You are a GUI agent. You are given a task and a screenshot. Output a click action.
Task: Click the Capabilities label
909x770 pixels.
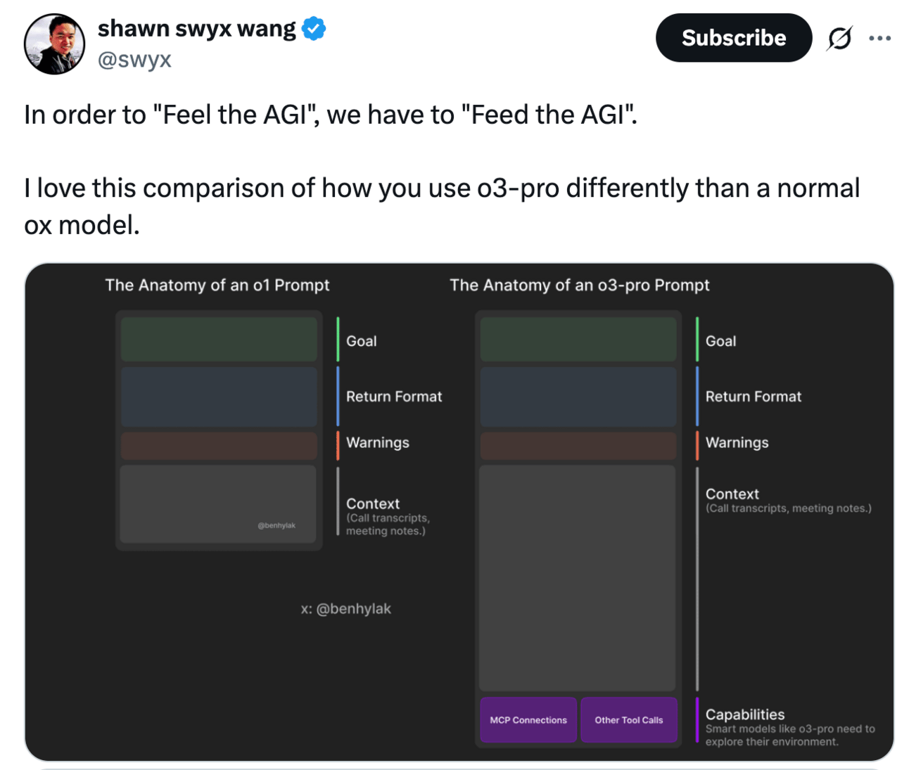(744, 714)
